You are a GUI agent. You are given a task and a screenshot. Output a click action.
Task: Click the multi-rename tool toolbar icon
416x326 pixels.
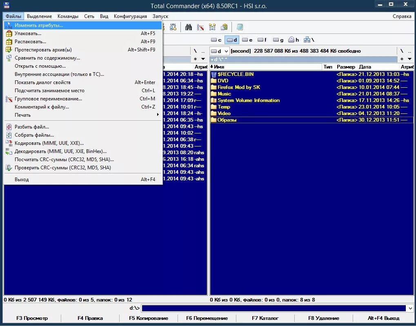(x=200, y=27)
